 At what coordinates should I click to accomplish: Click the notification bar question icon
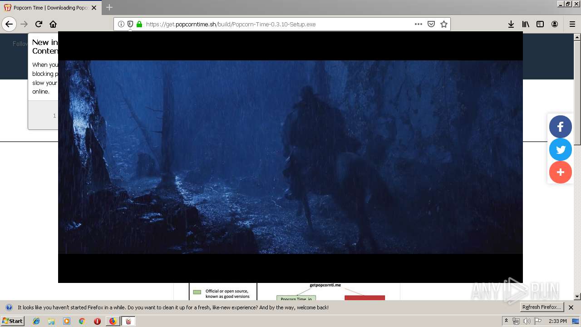point(9,307)
